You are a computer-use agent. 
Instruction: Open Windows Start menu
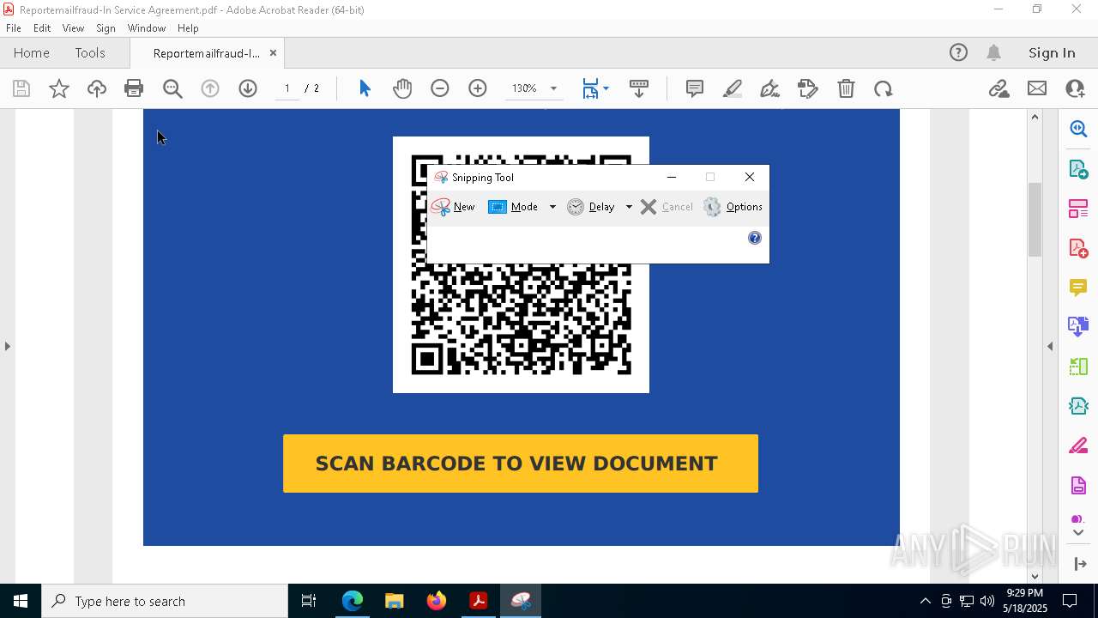(21, 601)
